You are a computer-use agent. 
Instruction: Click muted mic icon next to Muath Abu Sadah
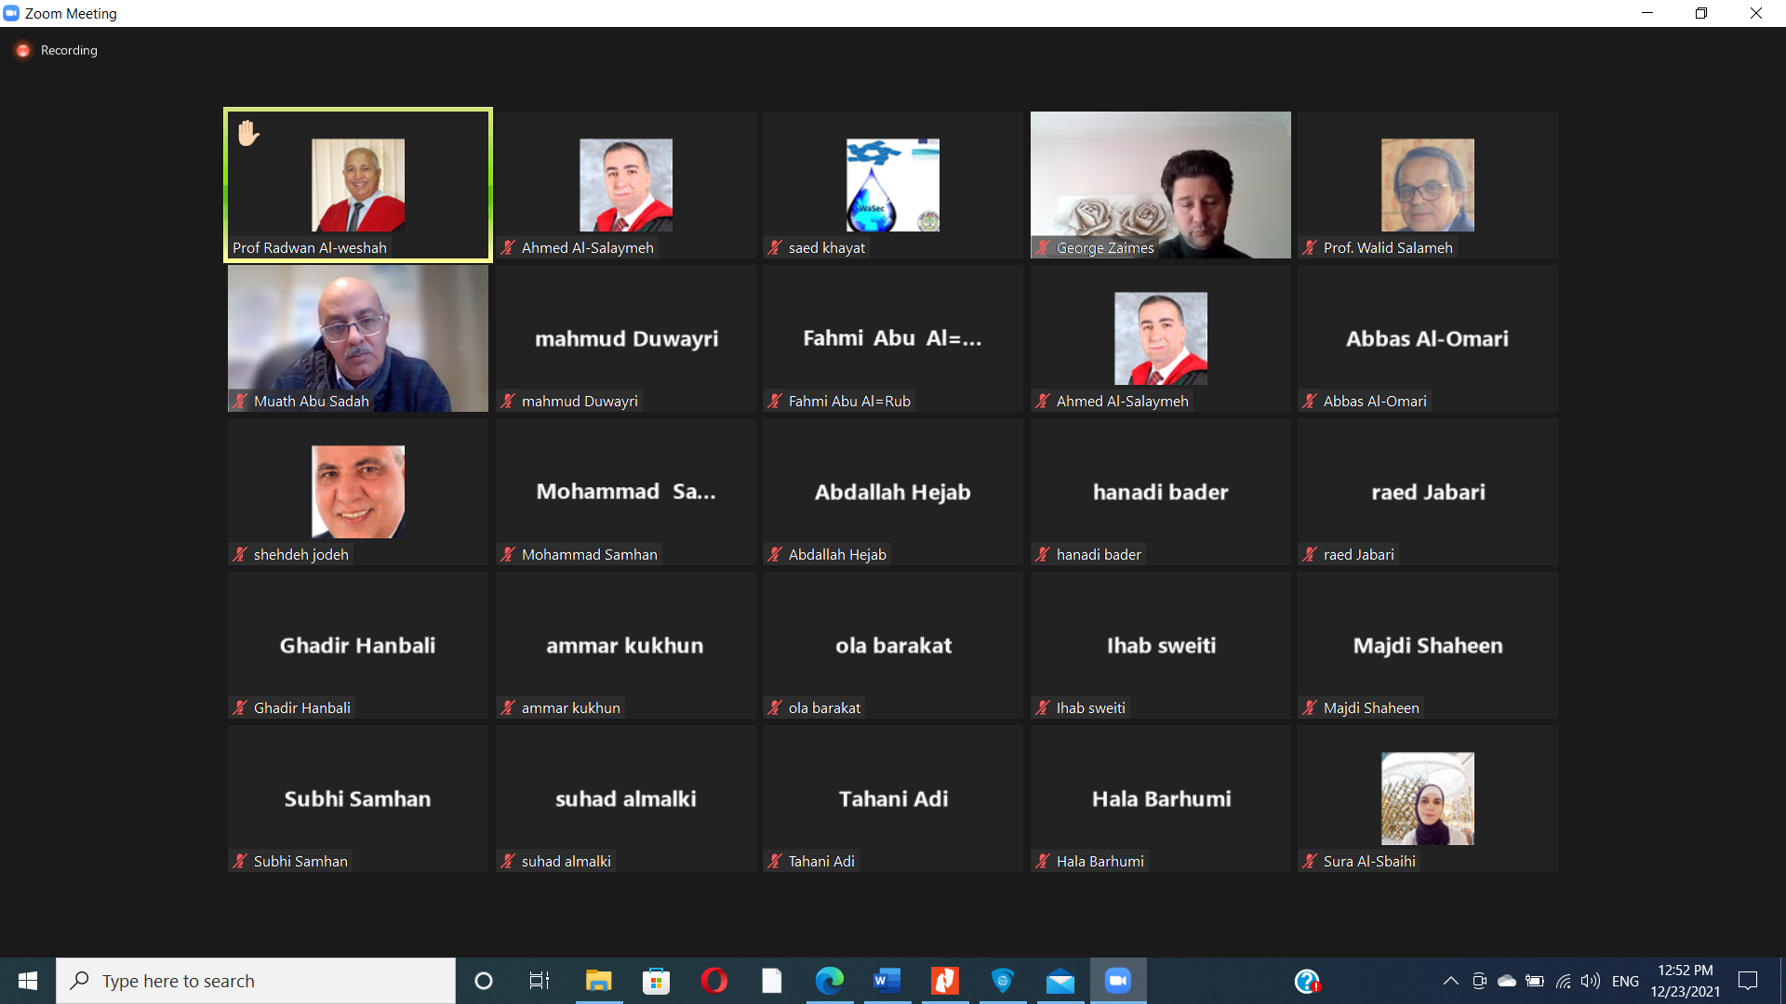point(240,401)
